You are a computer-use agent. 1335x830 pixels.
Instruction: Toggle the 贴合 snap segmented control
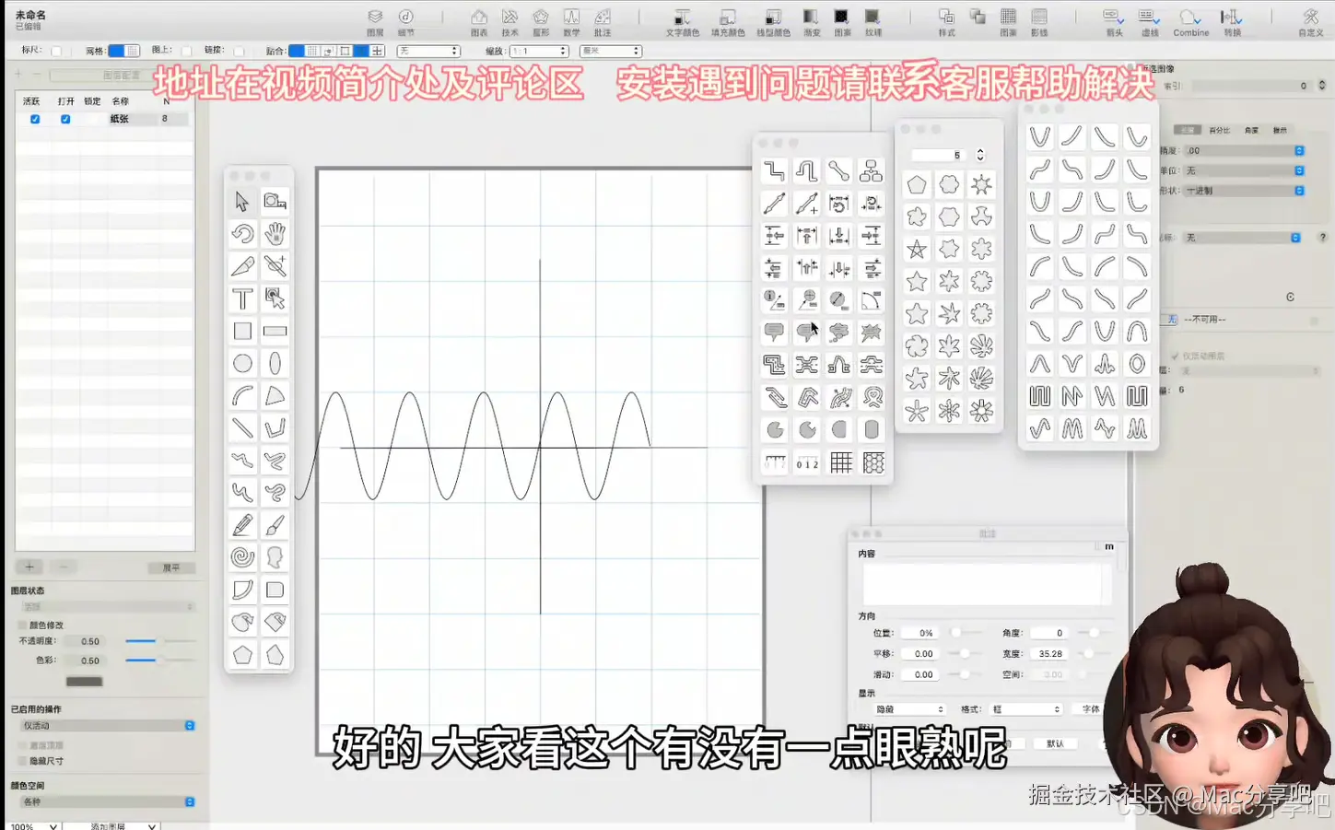[x=336, y=51]
